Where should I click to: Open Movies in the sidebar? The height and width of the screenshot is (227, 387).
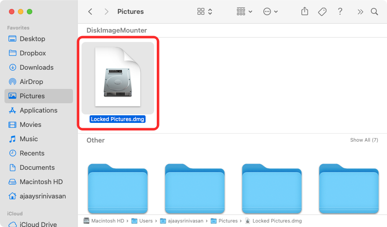pos(39,125)
